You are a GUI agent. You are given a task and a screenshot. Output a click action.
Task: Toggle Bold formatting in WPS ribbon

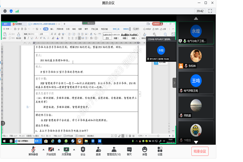click(25, 38)
